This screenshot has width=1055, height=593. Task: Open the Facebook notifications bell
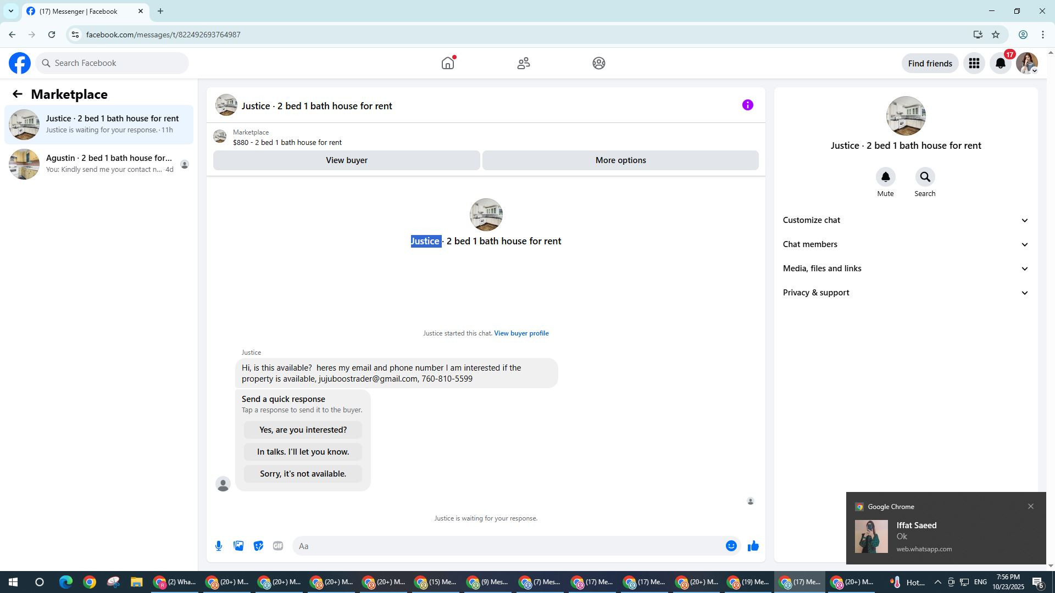(1001, 64)
